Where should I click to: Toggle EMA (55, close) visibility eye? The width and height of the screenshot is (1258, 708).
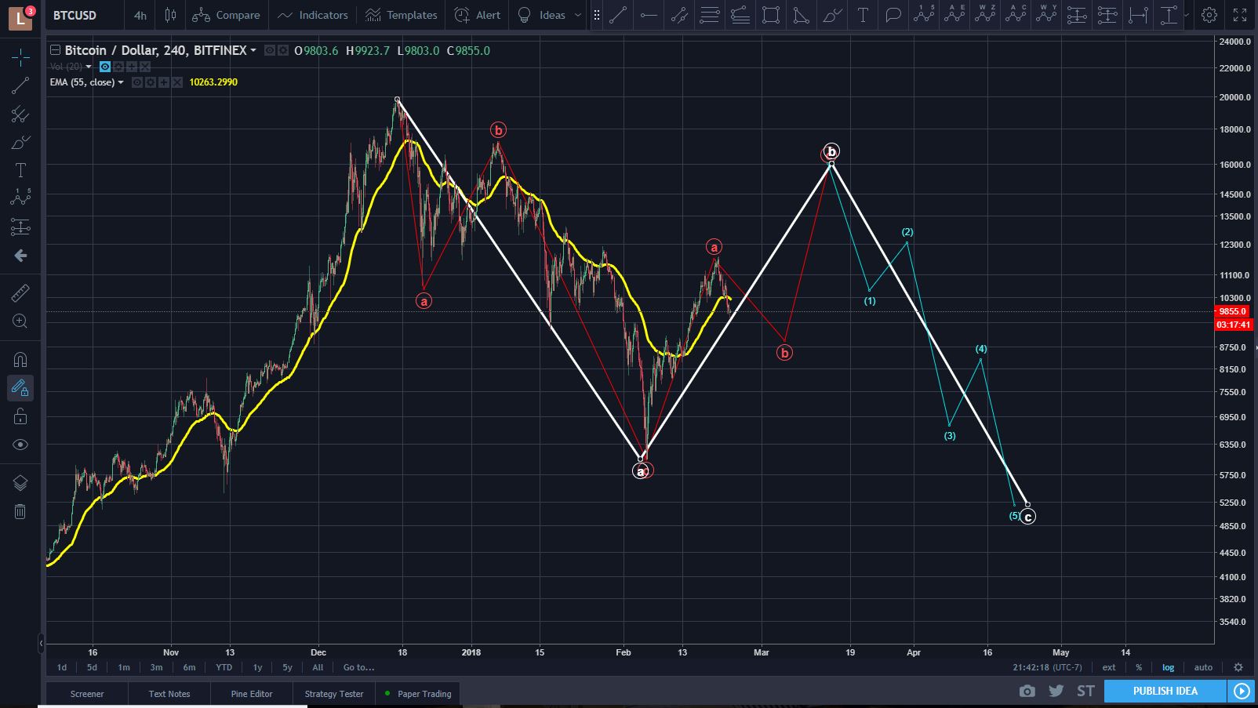(137, 82)
